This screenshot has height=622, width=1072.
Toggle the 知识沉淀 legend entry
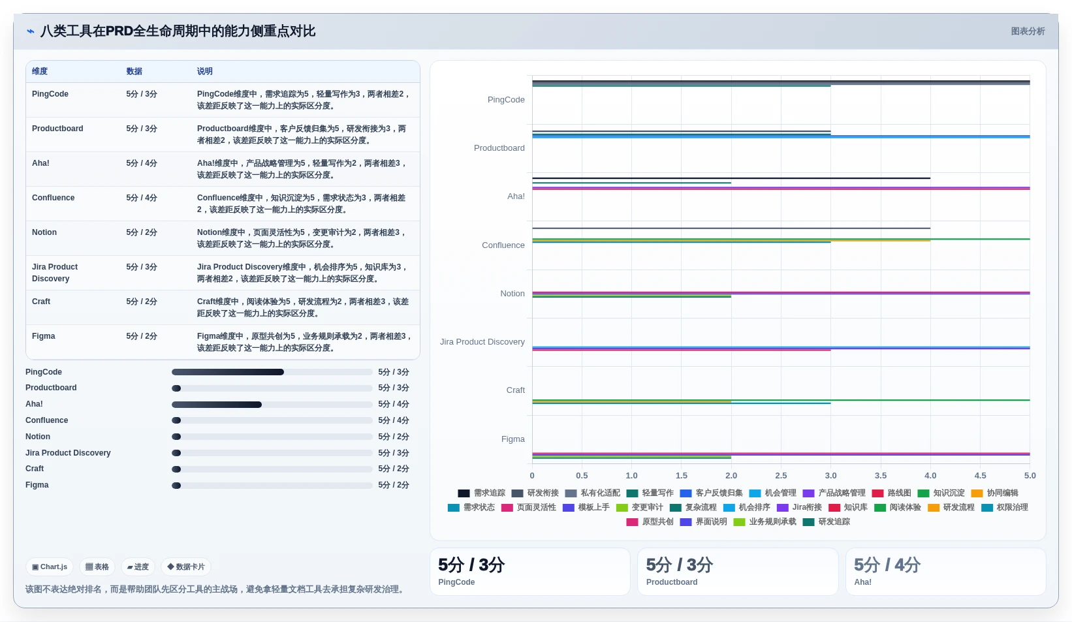(941, 493)
